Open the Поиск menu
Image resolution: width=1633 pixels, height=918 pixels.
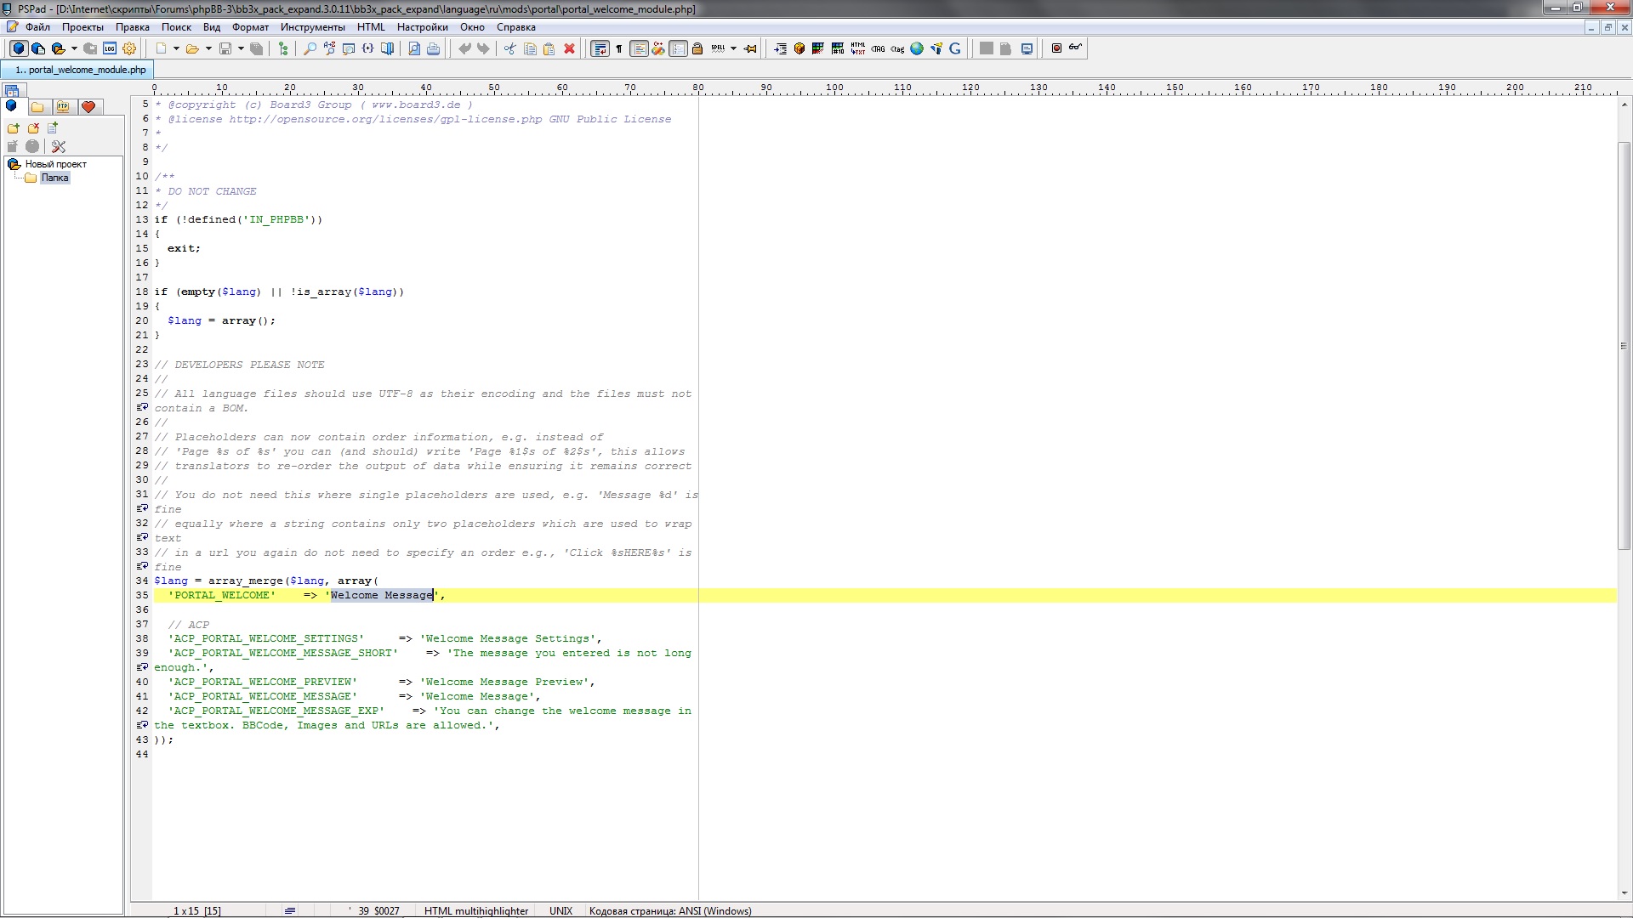[x=176, y=27]
